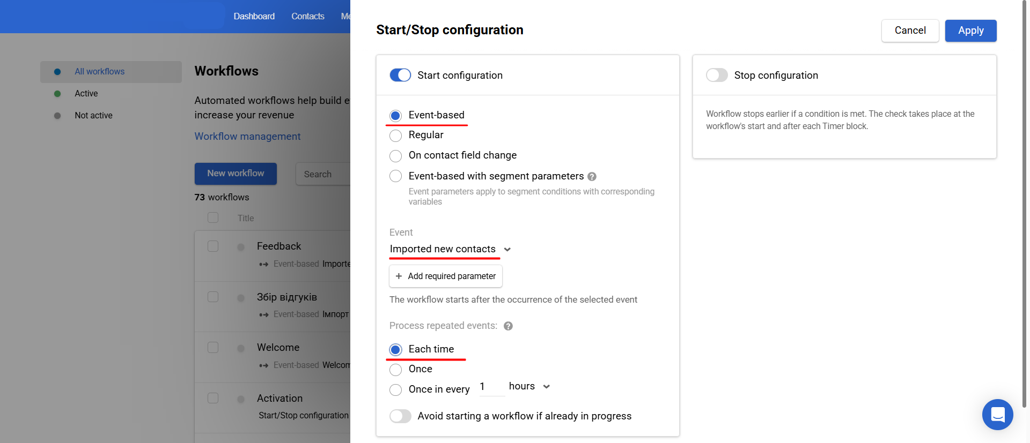1030x443 pixels.
Task: Click event-based arrow icon under Feedback workflow
Action: pos(263,264)
